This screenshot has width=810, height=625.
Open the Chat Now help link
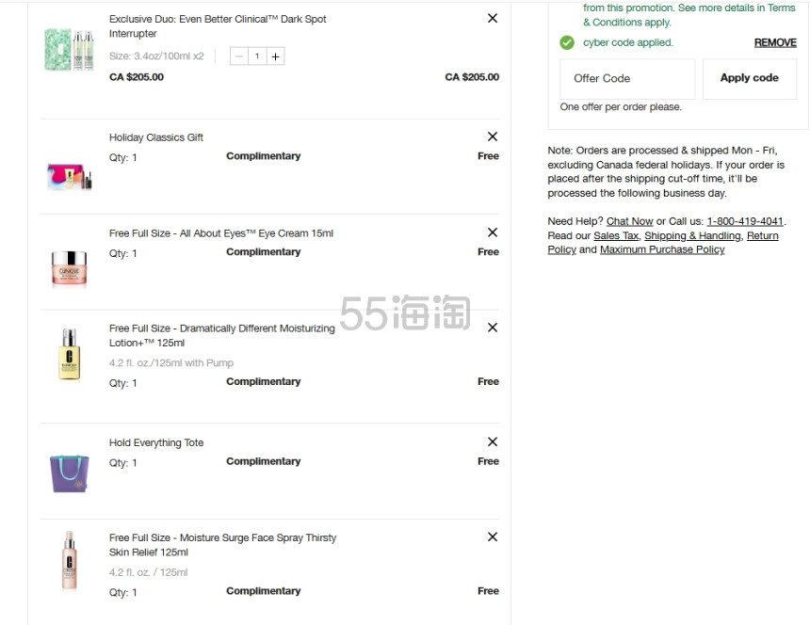click(x=629, y=221)
